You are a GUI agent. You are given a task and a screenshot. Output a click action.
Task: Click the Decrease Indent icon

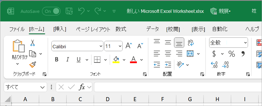coord(157,65)
